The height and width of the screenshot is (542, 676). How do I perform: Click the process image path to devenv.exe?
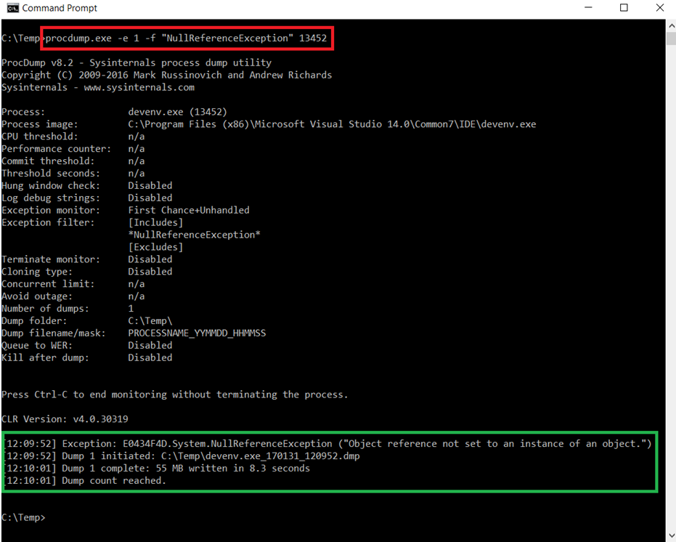pyautogui.click(x=332, y=124)
